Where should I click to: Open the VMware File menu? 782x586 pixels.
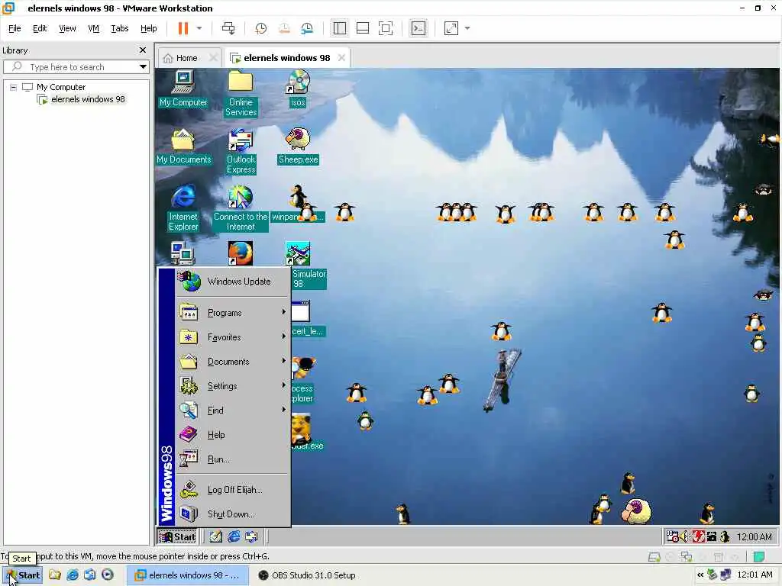coord(15,28)
